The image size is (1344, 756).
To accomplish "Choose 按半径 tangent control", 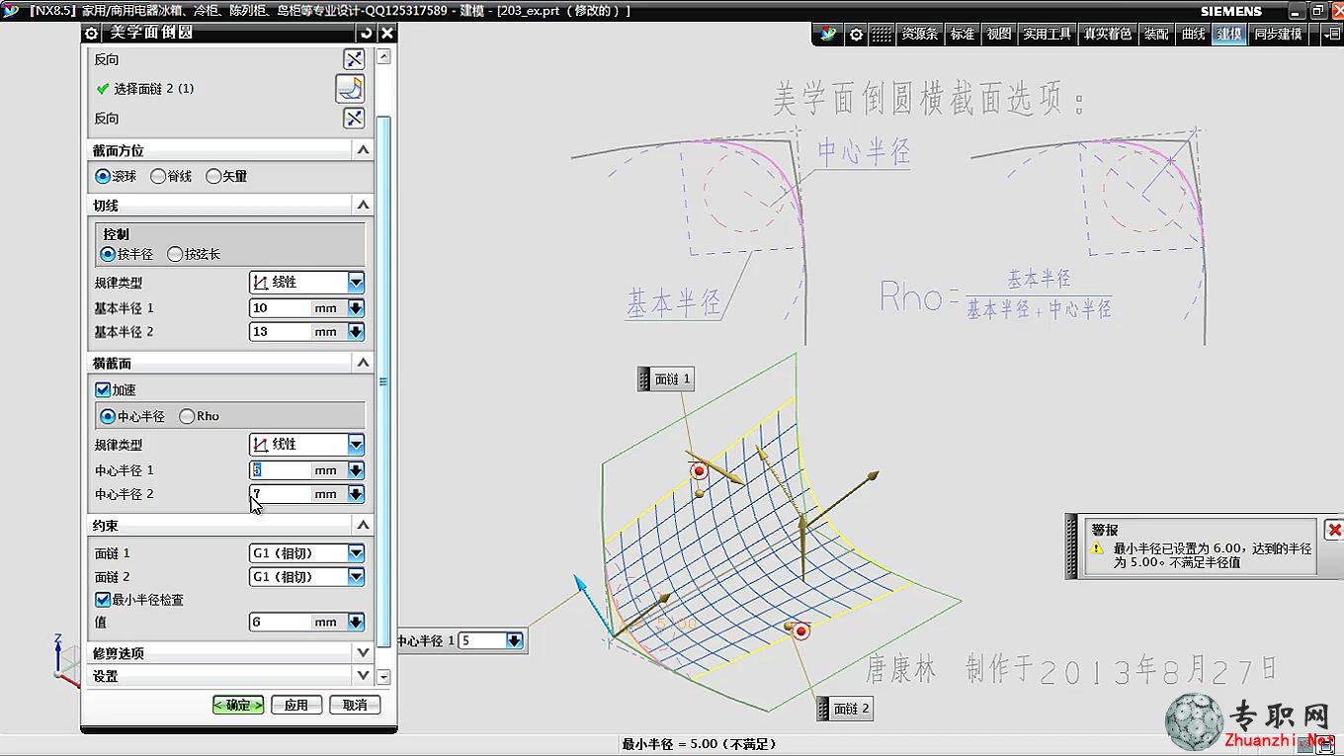I will (x=126, y=254).
